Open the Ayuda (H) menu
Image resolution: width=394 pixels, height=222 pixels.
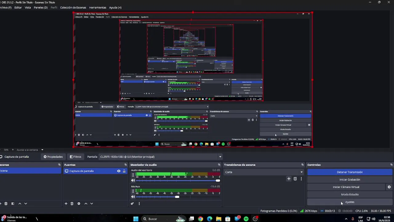point(115,7)
